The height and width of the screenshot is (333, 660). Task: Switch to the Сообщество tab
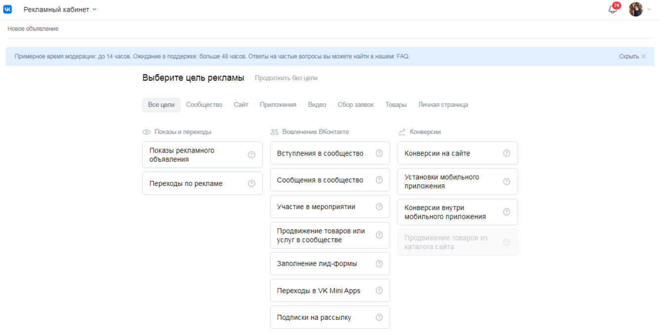coord(204,105)
